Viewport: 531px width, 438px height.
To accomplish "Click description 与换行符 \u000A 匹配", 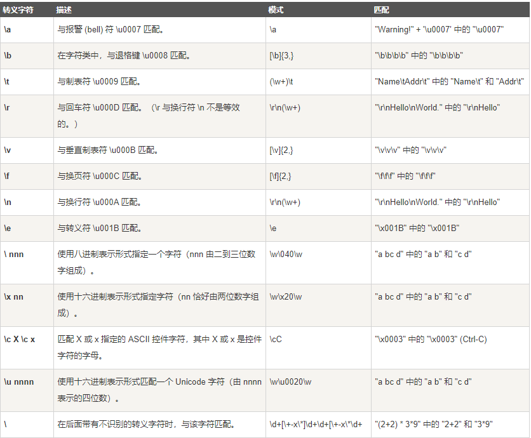I will click(x=100, y=202).
